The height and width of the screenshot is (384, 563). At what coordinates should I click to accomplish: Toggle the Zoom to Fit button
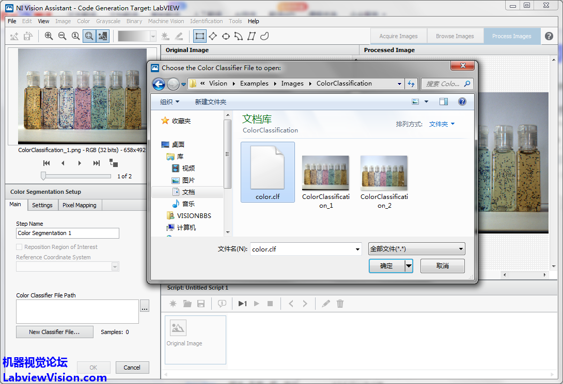point(89,36)
